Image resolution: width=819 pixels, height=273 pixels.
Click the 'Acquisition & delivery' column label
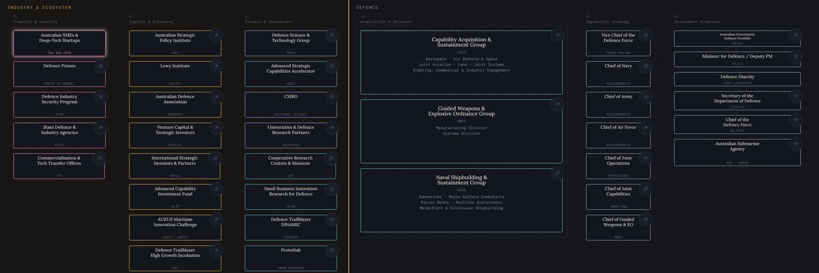pos(386,22)
